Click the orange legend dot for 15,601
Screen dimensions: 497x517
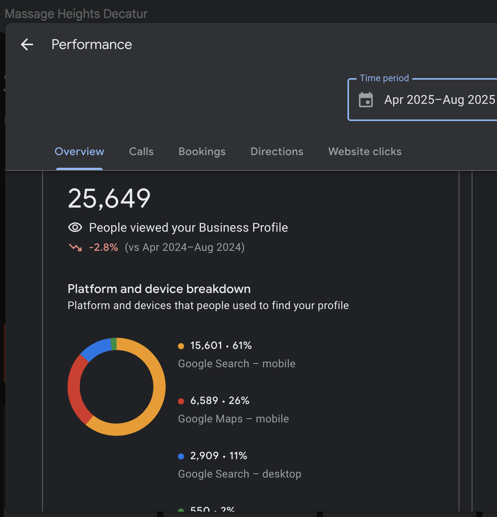181,346
